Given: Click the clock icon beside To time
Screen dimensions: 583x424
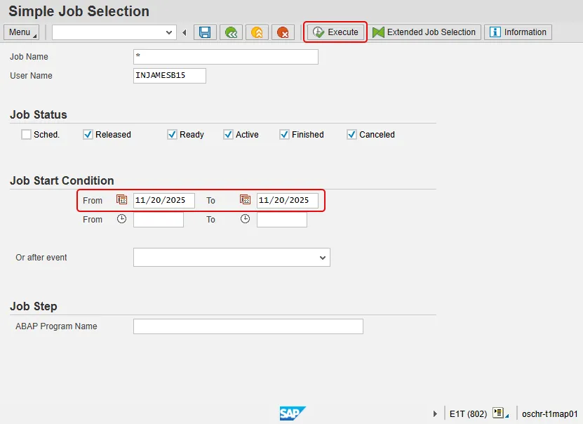Looking at the screenshot, I should coord(245,219).
